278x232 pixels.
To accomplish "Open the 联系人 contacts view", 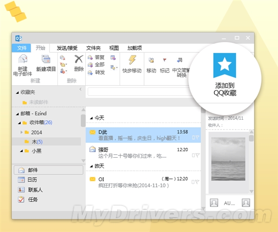I will tap(30, 190).
